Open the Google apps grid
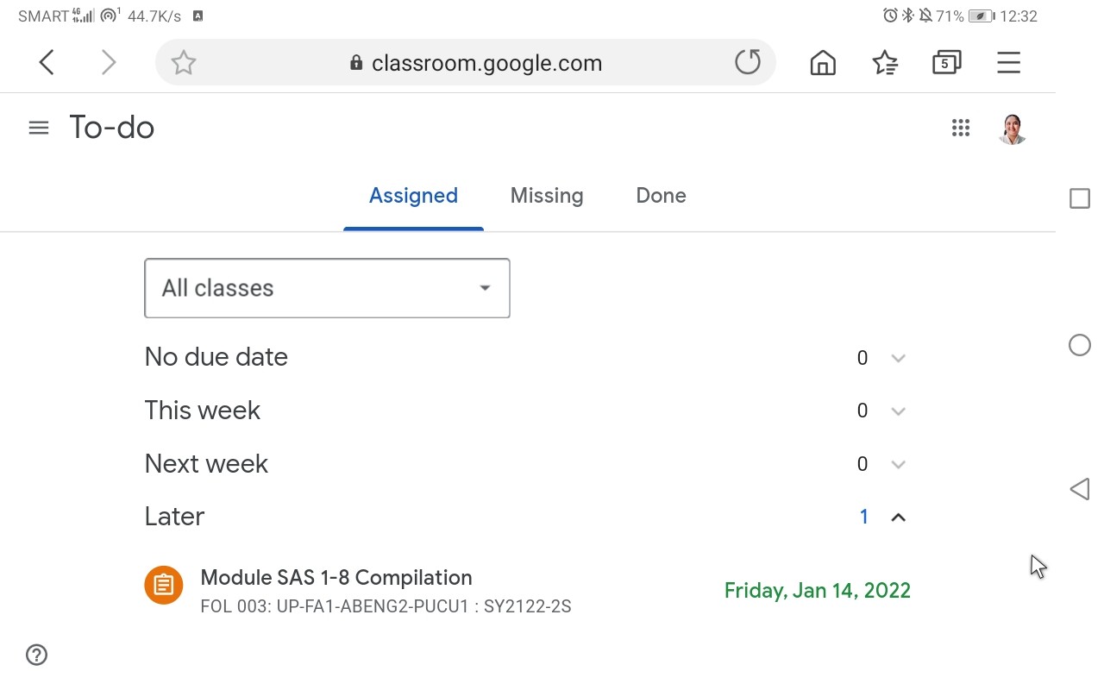 pyautogui.click(x=961, y=128)
